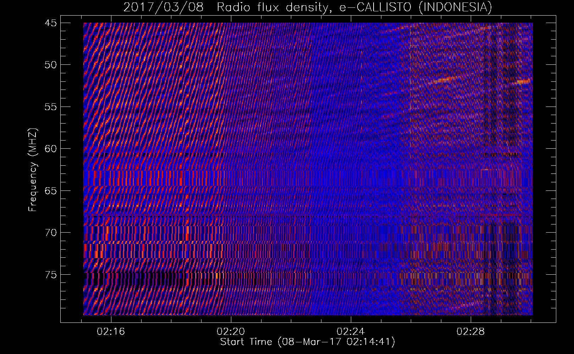Click the 02:16 time tick label
Screen dimensions: 574x354
(x=111, y=332)
